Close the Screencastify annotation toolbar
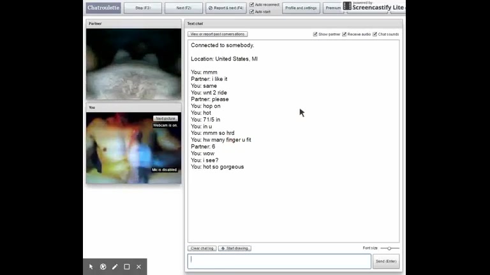Viewport: 490px width, 275px height. click(x=138, y=267)
